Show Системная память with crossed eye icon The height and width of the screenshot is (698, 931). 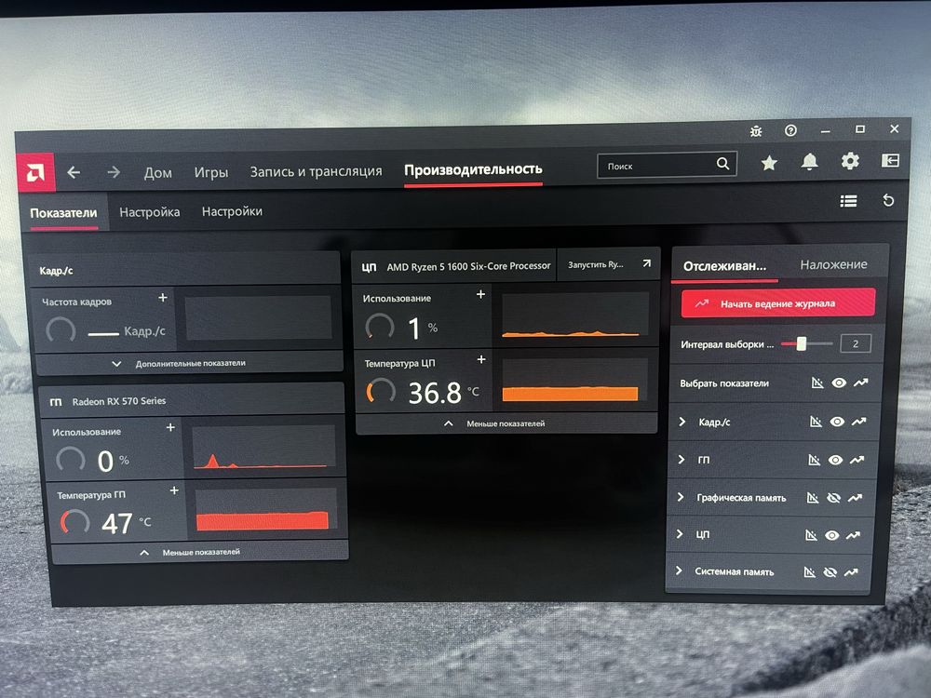(830, 572)
